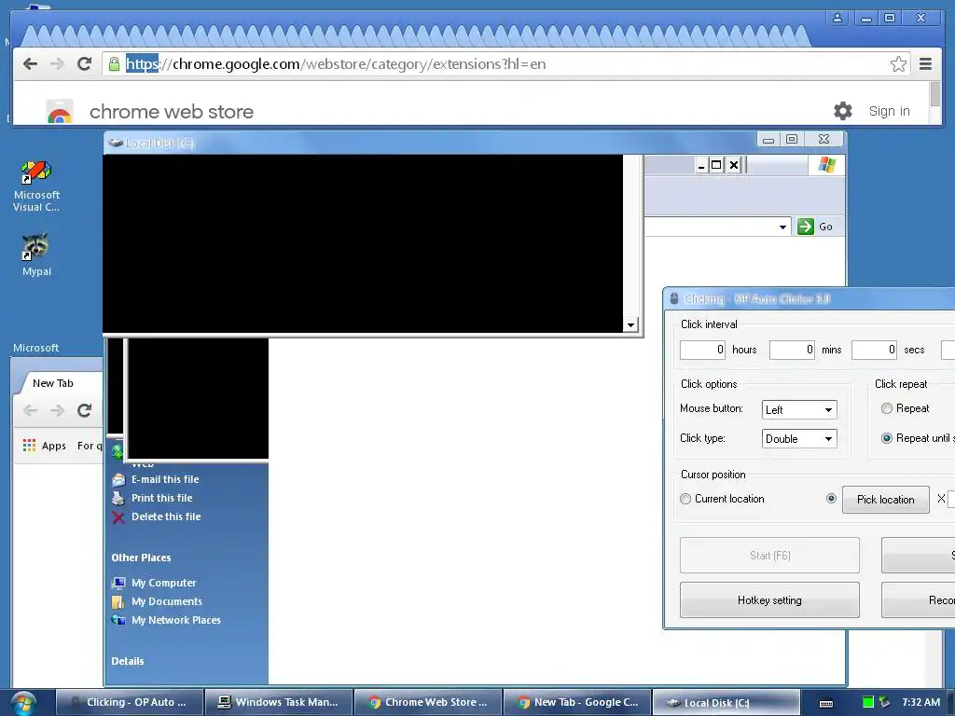The height and width of the screenshot is (716, 955).
Task: Click the chrome.google.com address bar
Action: click(505, 64)
